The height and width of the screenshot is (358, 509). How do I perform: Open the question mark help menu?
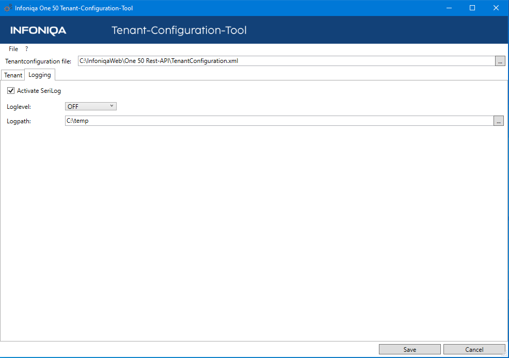pyautogui.click(x=27, y=49)
